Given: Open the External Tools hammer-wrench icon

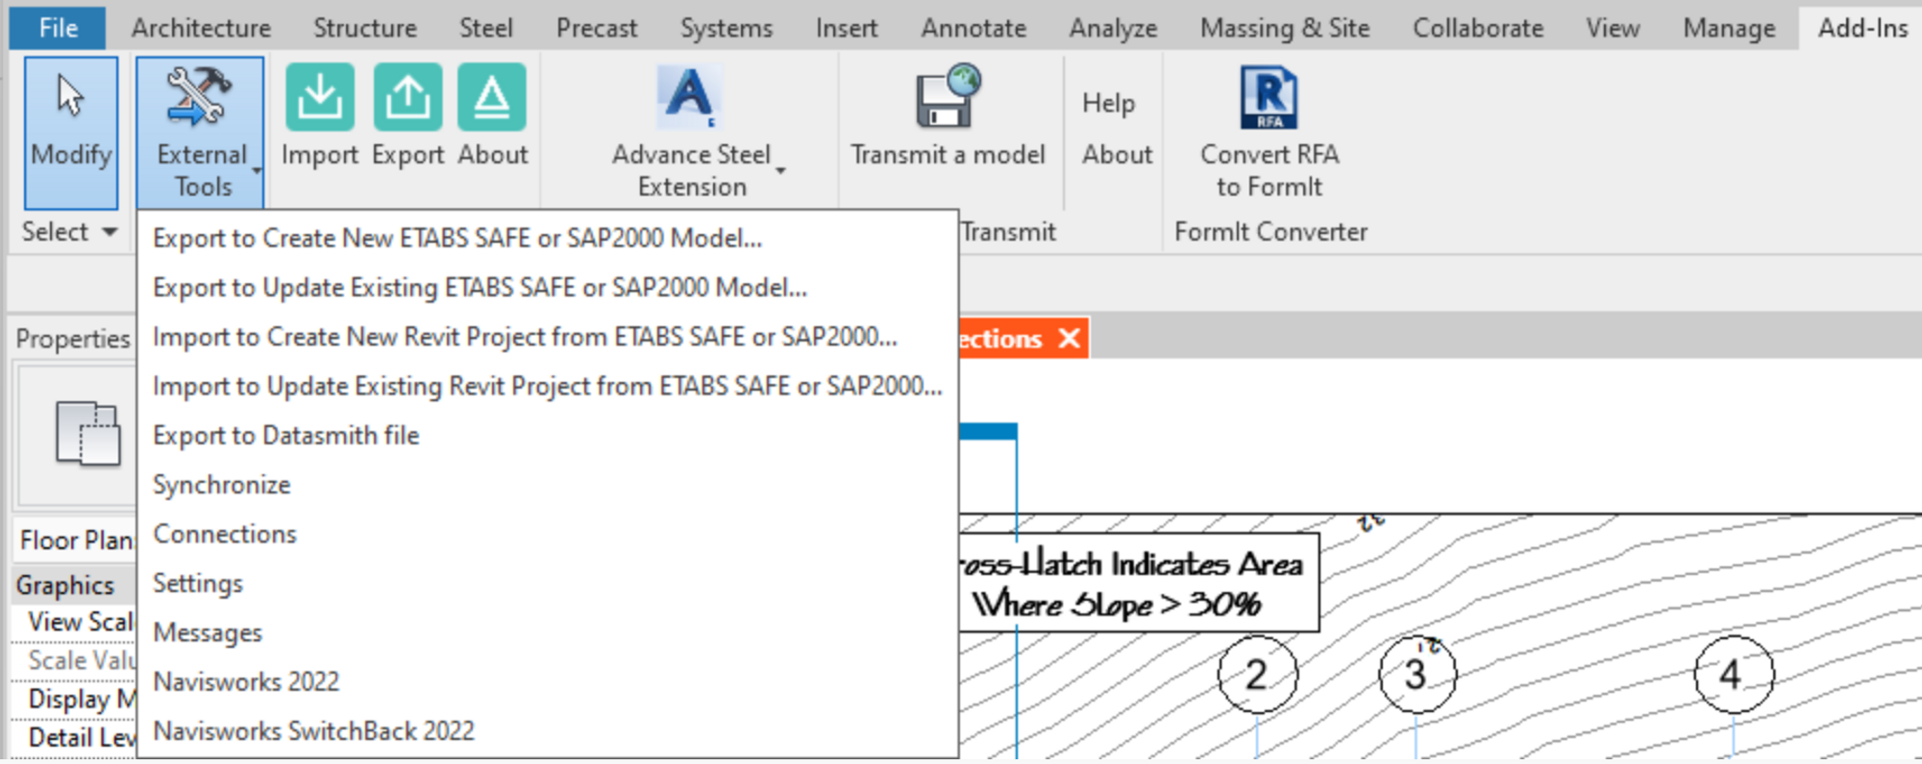Looking at the screenshot, I should click(199, 96).
